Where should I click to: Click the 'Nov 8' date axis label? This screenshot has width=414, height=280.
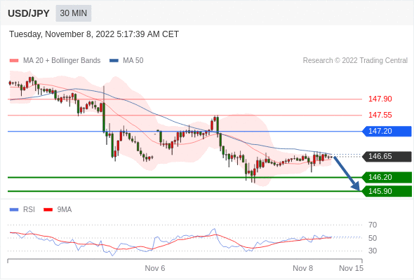(x=303, y=268)
